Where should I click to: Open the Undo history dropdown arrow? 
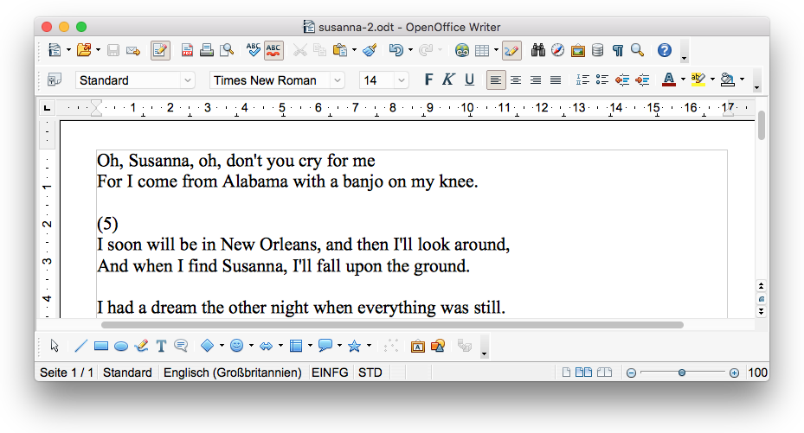pyautogui.click(x=411, y=50)
